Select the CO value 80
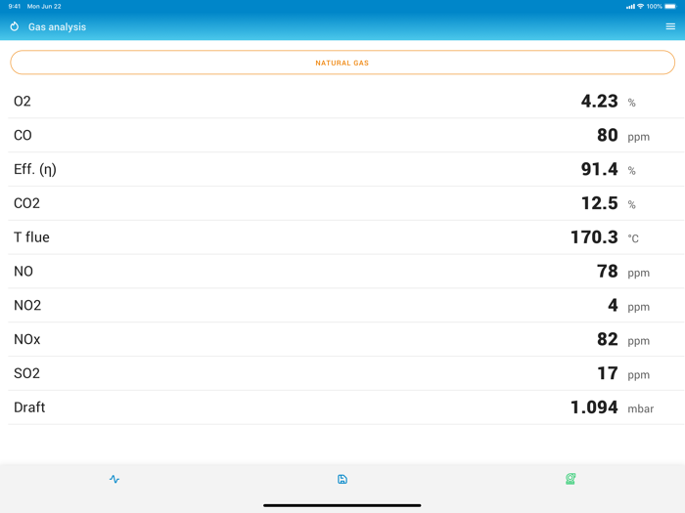 (608, 135)
